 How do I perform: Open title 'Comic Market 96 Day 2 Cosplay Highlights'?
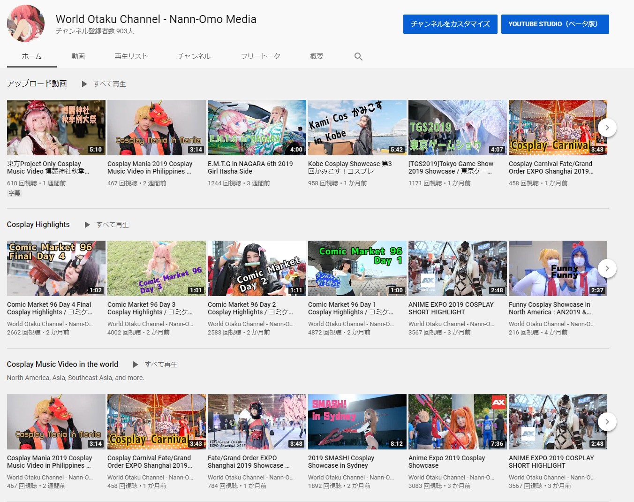(250, 308)
